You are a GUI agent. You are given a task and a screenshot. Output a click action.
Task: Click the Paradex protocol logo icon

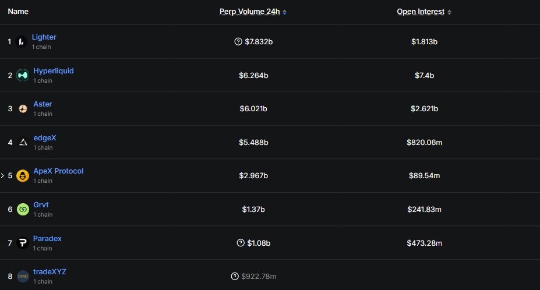click(x=23, y=242)
